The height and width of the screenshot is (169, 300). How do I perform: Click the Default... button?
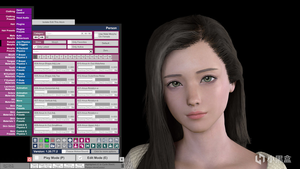pos(106,43)
